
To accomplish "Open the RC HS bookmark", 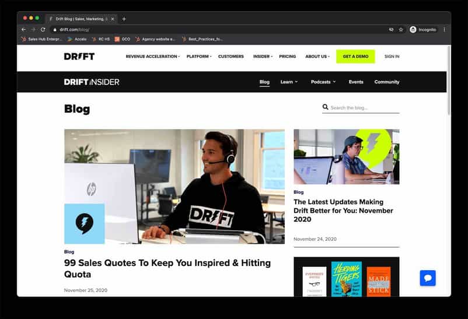I will tap(101, 39).
